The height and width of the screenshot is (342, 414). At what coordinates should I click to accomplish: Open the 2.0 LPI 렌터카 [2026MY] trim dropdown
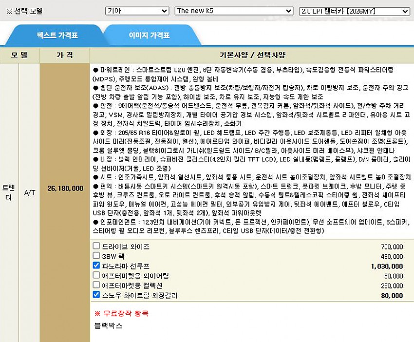click(x=354, y=11)
